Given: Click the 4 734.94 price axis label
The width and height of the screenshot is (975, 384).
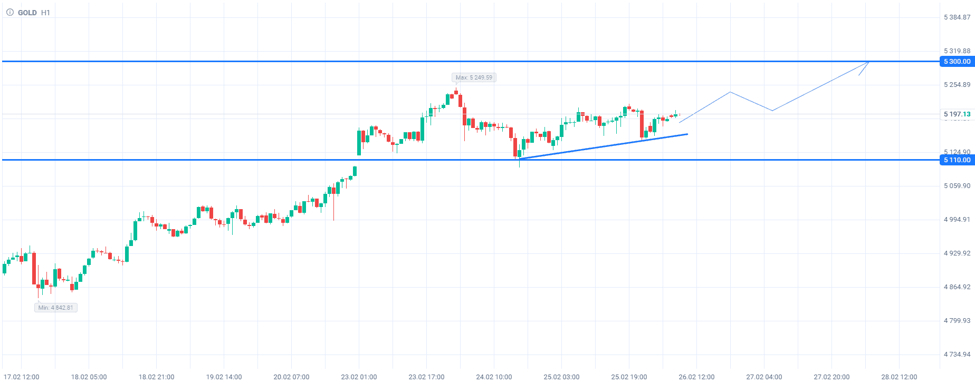Looking at the screenshot, I should pos(957,355).
